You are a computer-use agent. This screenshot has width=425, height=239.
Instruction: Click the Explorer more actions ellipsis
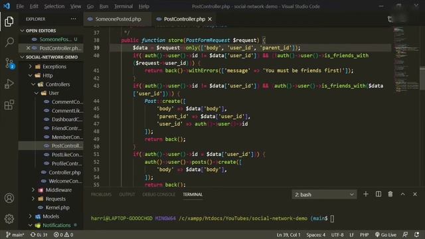click(73, 19)
